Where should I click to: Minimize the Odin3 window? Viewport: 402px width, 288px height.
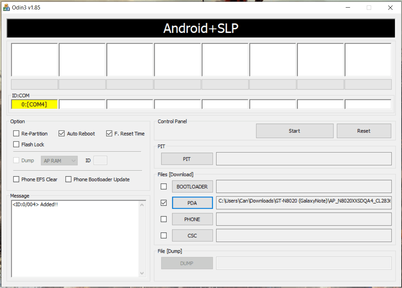pos(348,7)
